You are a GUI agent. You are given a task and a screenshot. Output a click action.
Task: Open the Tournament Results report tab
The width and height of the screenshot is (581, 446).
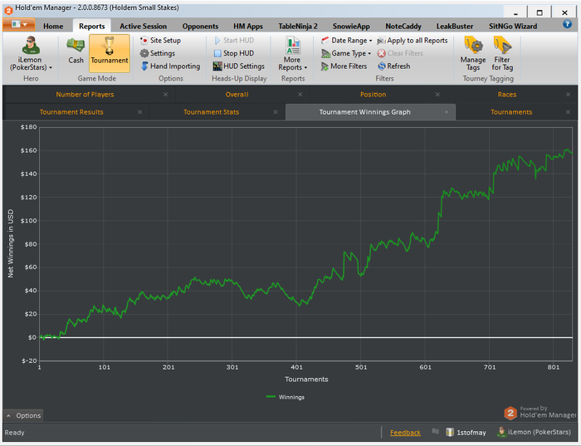tap(80, 112)
